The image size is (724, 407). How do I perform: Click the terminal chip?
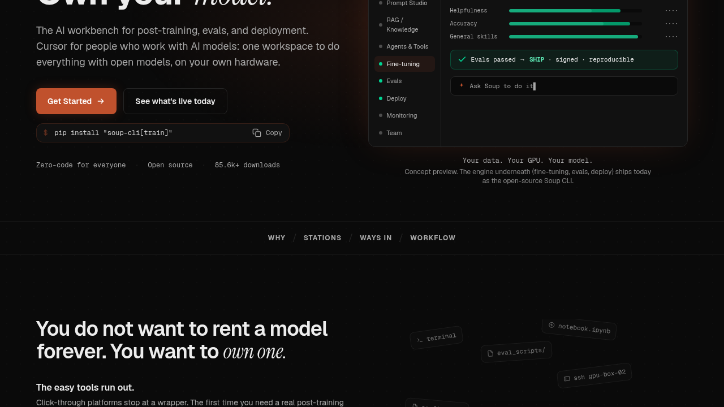point(436,338)
